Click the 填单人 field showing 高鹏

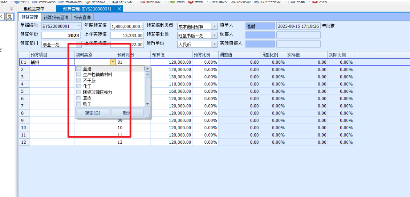[260, 26]
